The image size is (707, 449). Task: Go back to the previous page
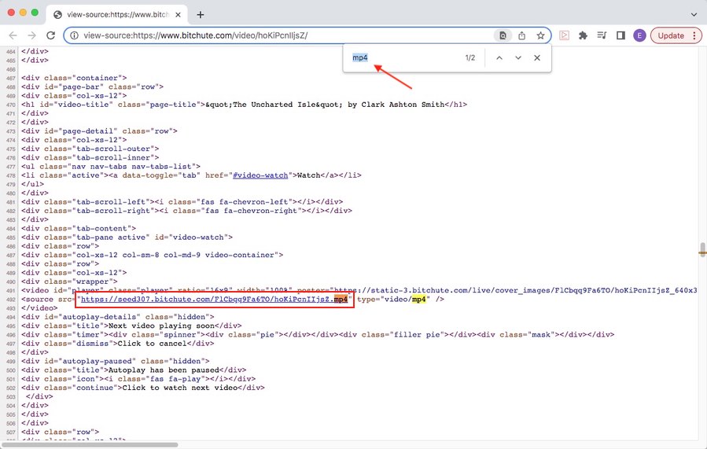click(x=13, y=35)
